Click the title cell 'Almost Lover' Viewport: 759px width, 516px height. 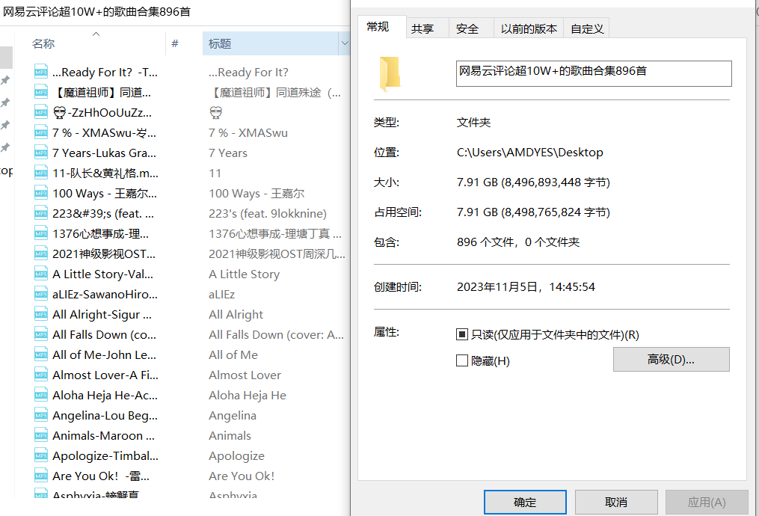coord(245,375)
